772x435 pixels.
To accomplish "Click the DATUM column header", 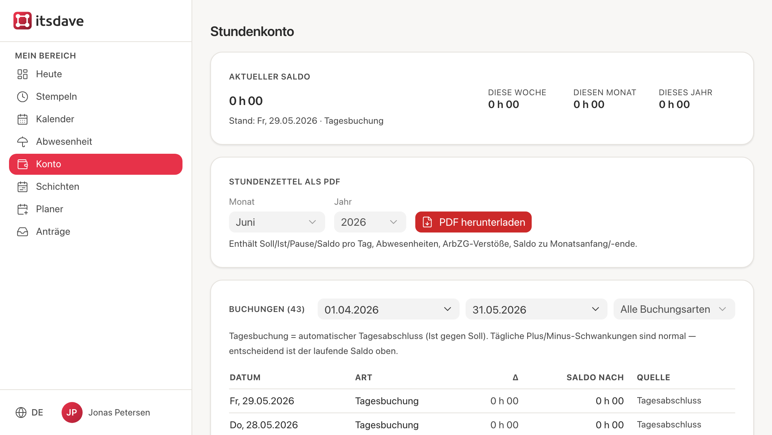I will pyautogui.click(x=245, y=378).
